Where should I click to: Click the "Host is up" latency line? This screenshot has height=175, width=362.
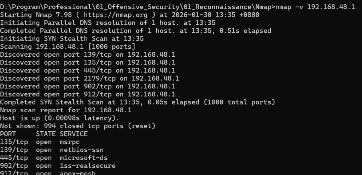click(x=60, y=118)
